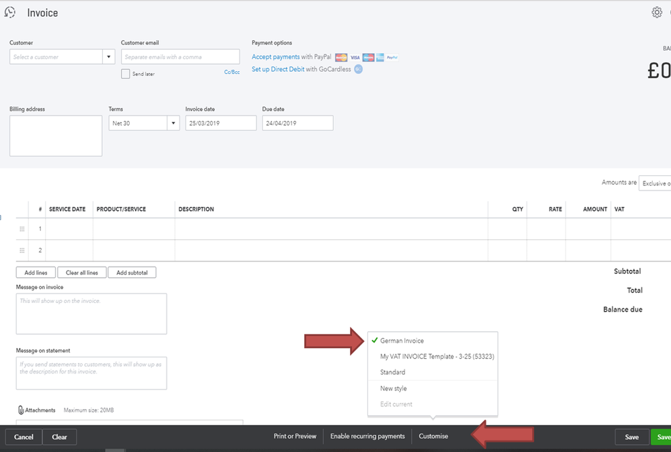Click the PRODUCT/SERVICE column header

[121, 210]
